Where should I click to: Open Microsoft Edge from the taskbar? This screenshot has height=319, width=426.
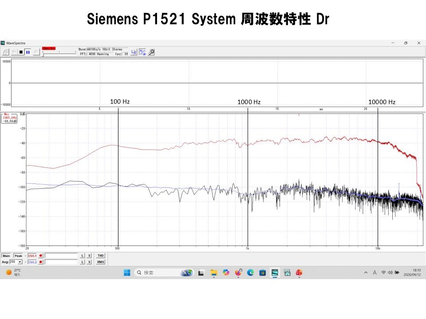click(250, 272)
